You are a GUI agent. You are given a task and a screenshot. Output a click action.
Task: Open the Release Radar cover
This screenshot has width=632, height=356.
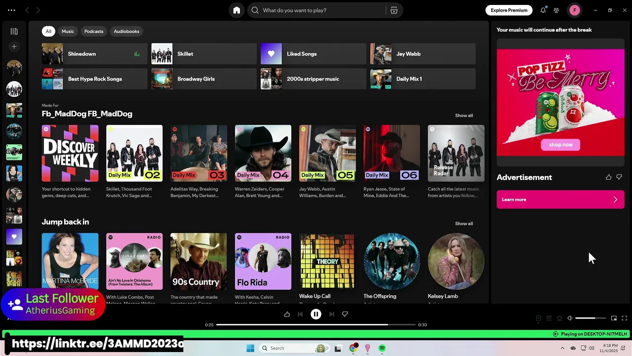tap(456, 153)
